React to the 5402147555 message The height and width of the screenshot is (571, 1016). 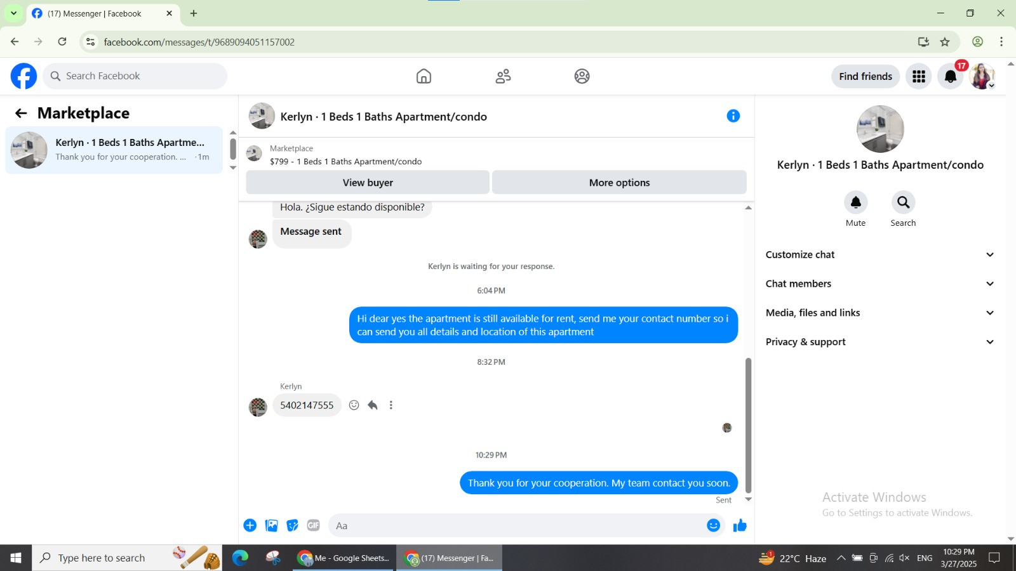pos(354,405)
